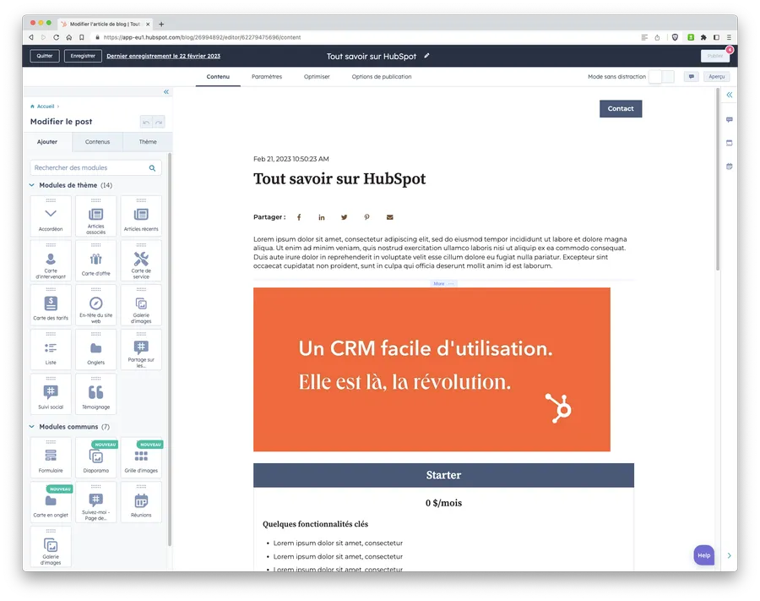Select the Thème sidebar tab
760x601 pixels.
click(148, 142)
